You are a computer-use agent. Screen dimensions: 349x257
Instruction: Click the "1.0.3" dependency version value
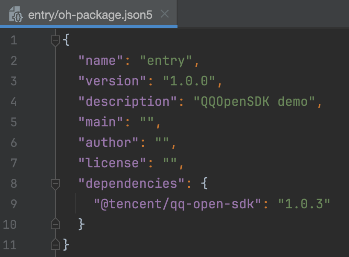[304, 204]
